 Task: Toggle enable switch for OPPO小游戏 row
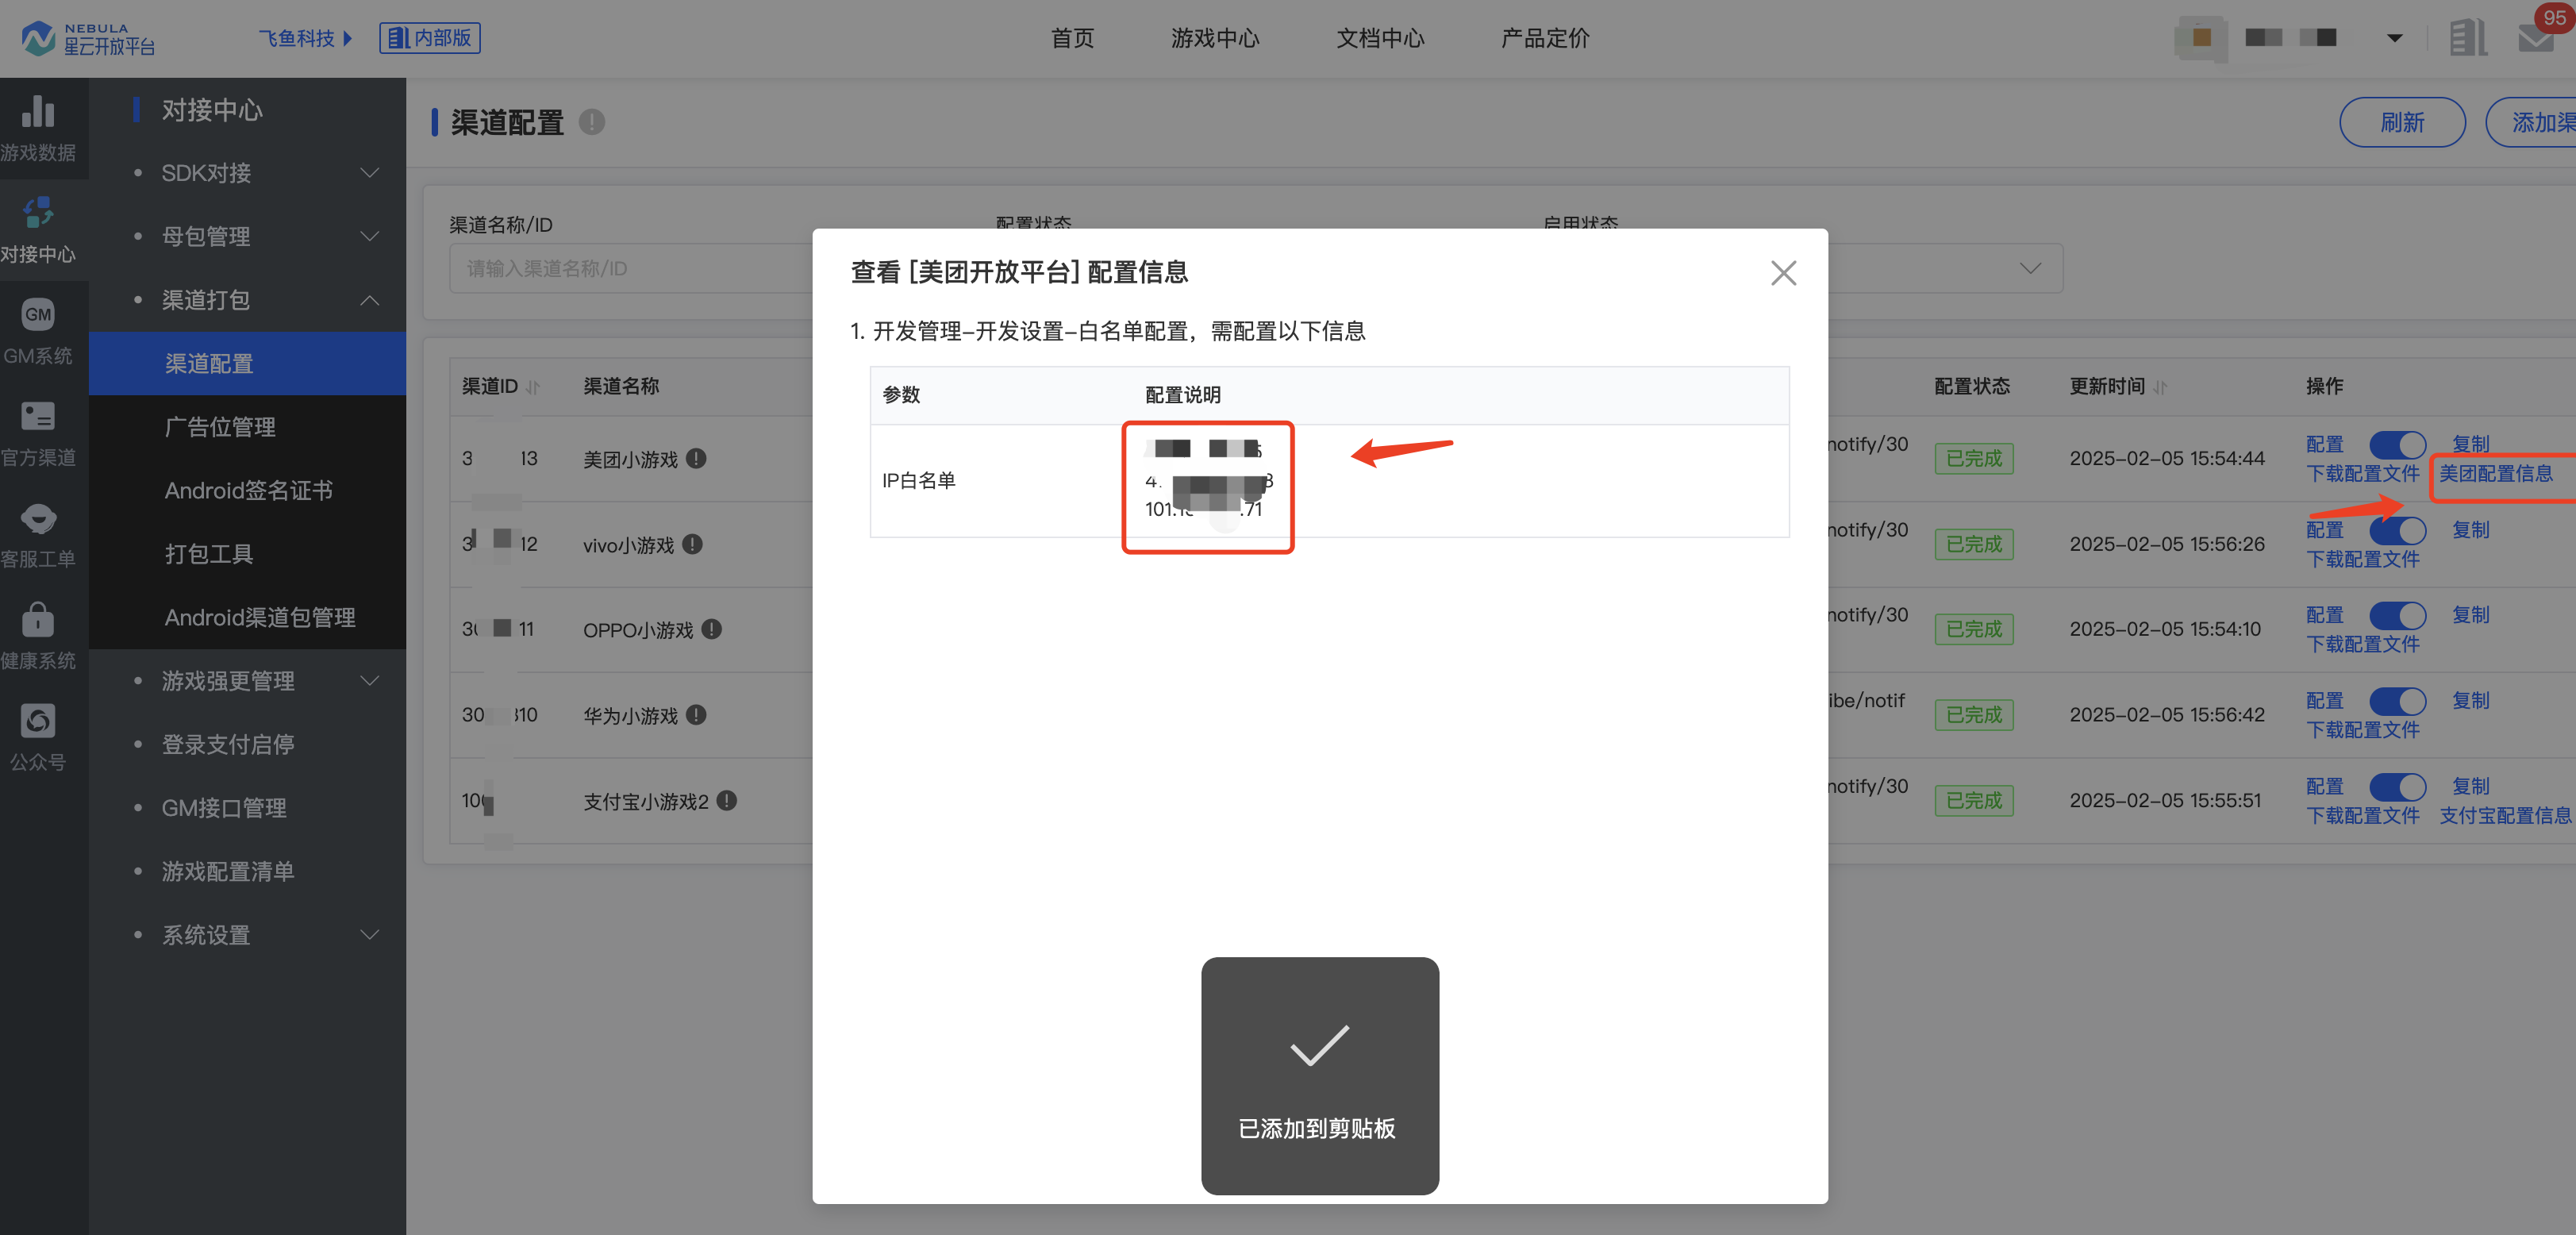pos(2397,615)
